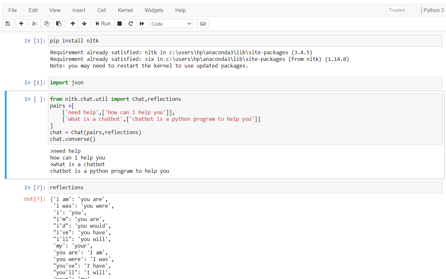Open the Cell menu
The width and height of the screenshot is (446, 279).
coord(102,10)
